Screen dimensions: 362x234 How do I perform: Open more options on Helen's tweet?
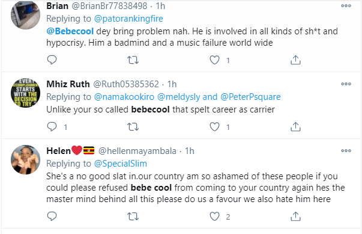click(346, 151)
